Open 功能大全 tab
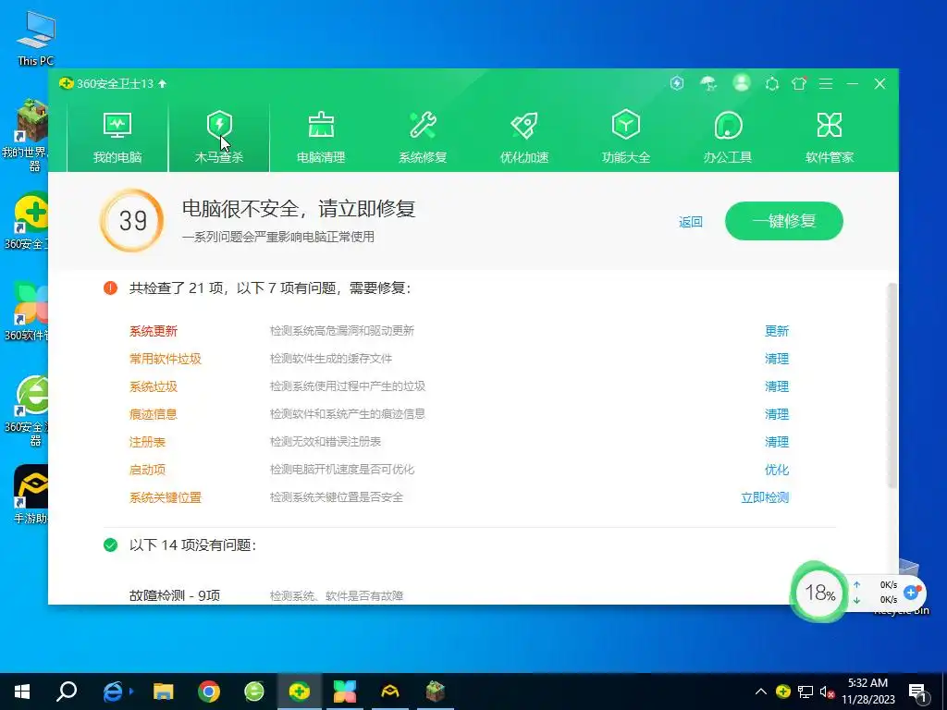The width and height of the screenshot is (947, 710). coord(626,138)
